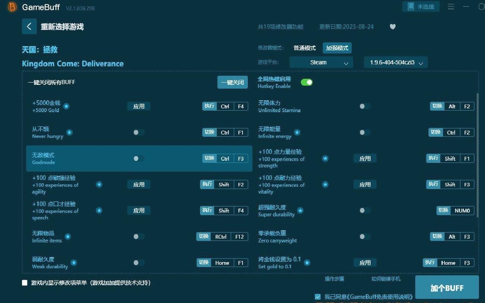The height and width of the screenshot is (303, 485).
Task: Click star icon beside Never hungry
Action: (69, 132)
